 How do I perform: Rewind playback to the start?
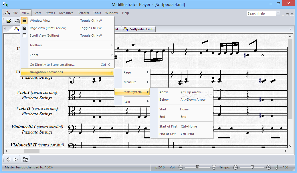coord(9,159)
